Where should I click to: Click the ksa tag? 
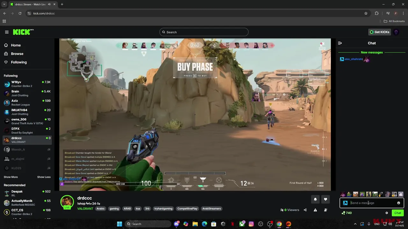[138, 209]
